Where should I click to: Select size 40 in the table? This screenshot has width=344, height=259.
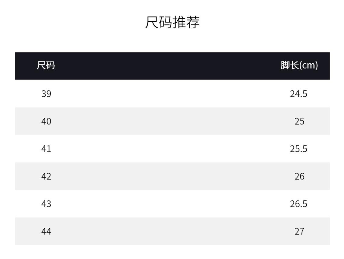[46, 121]
